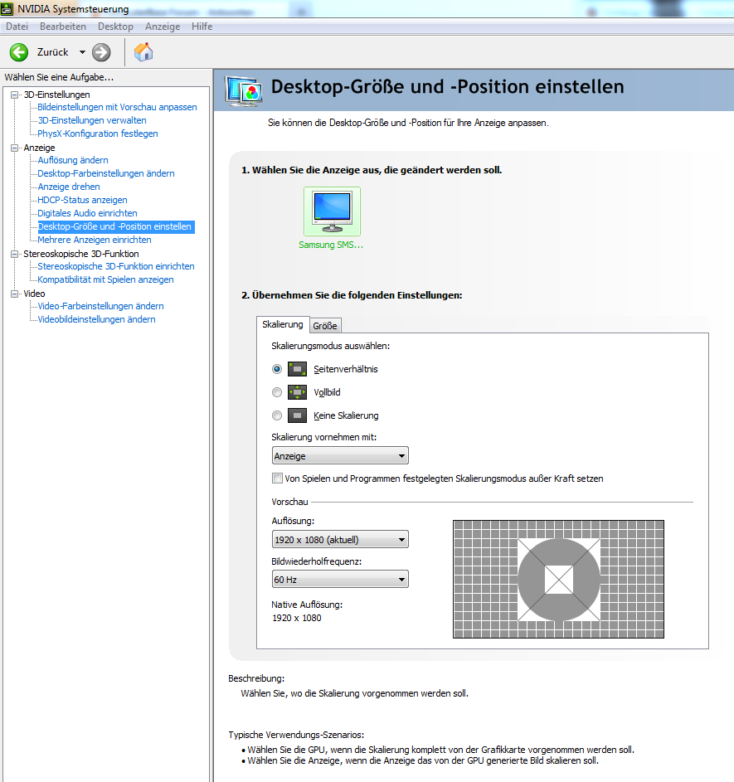Collapse the Anzeige tree node
This screenshot has width=734, height=782.
click(x=14, y=148)
